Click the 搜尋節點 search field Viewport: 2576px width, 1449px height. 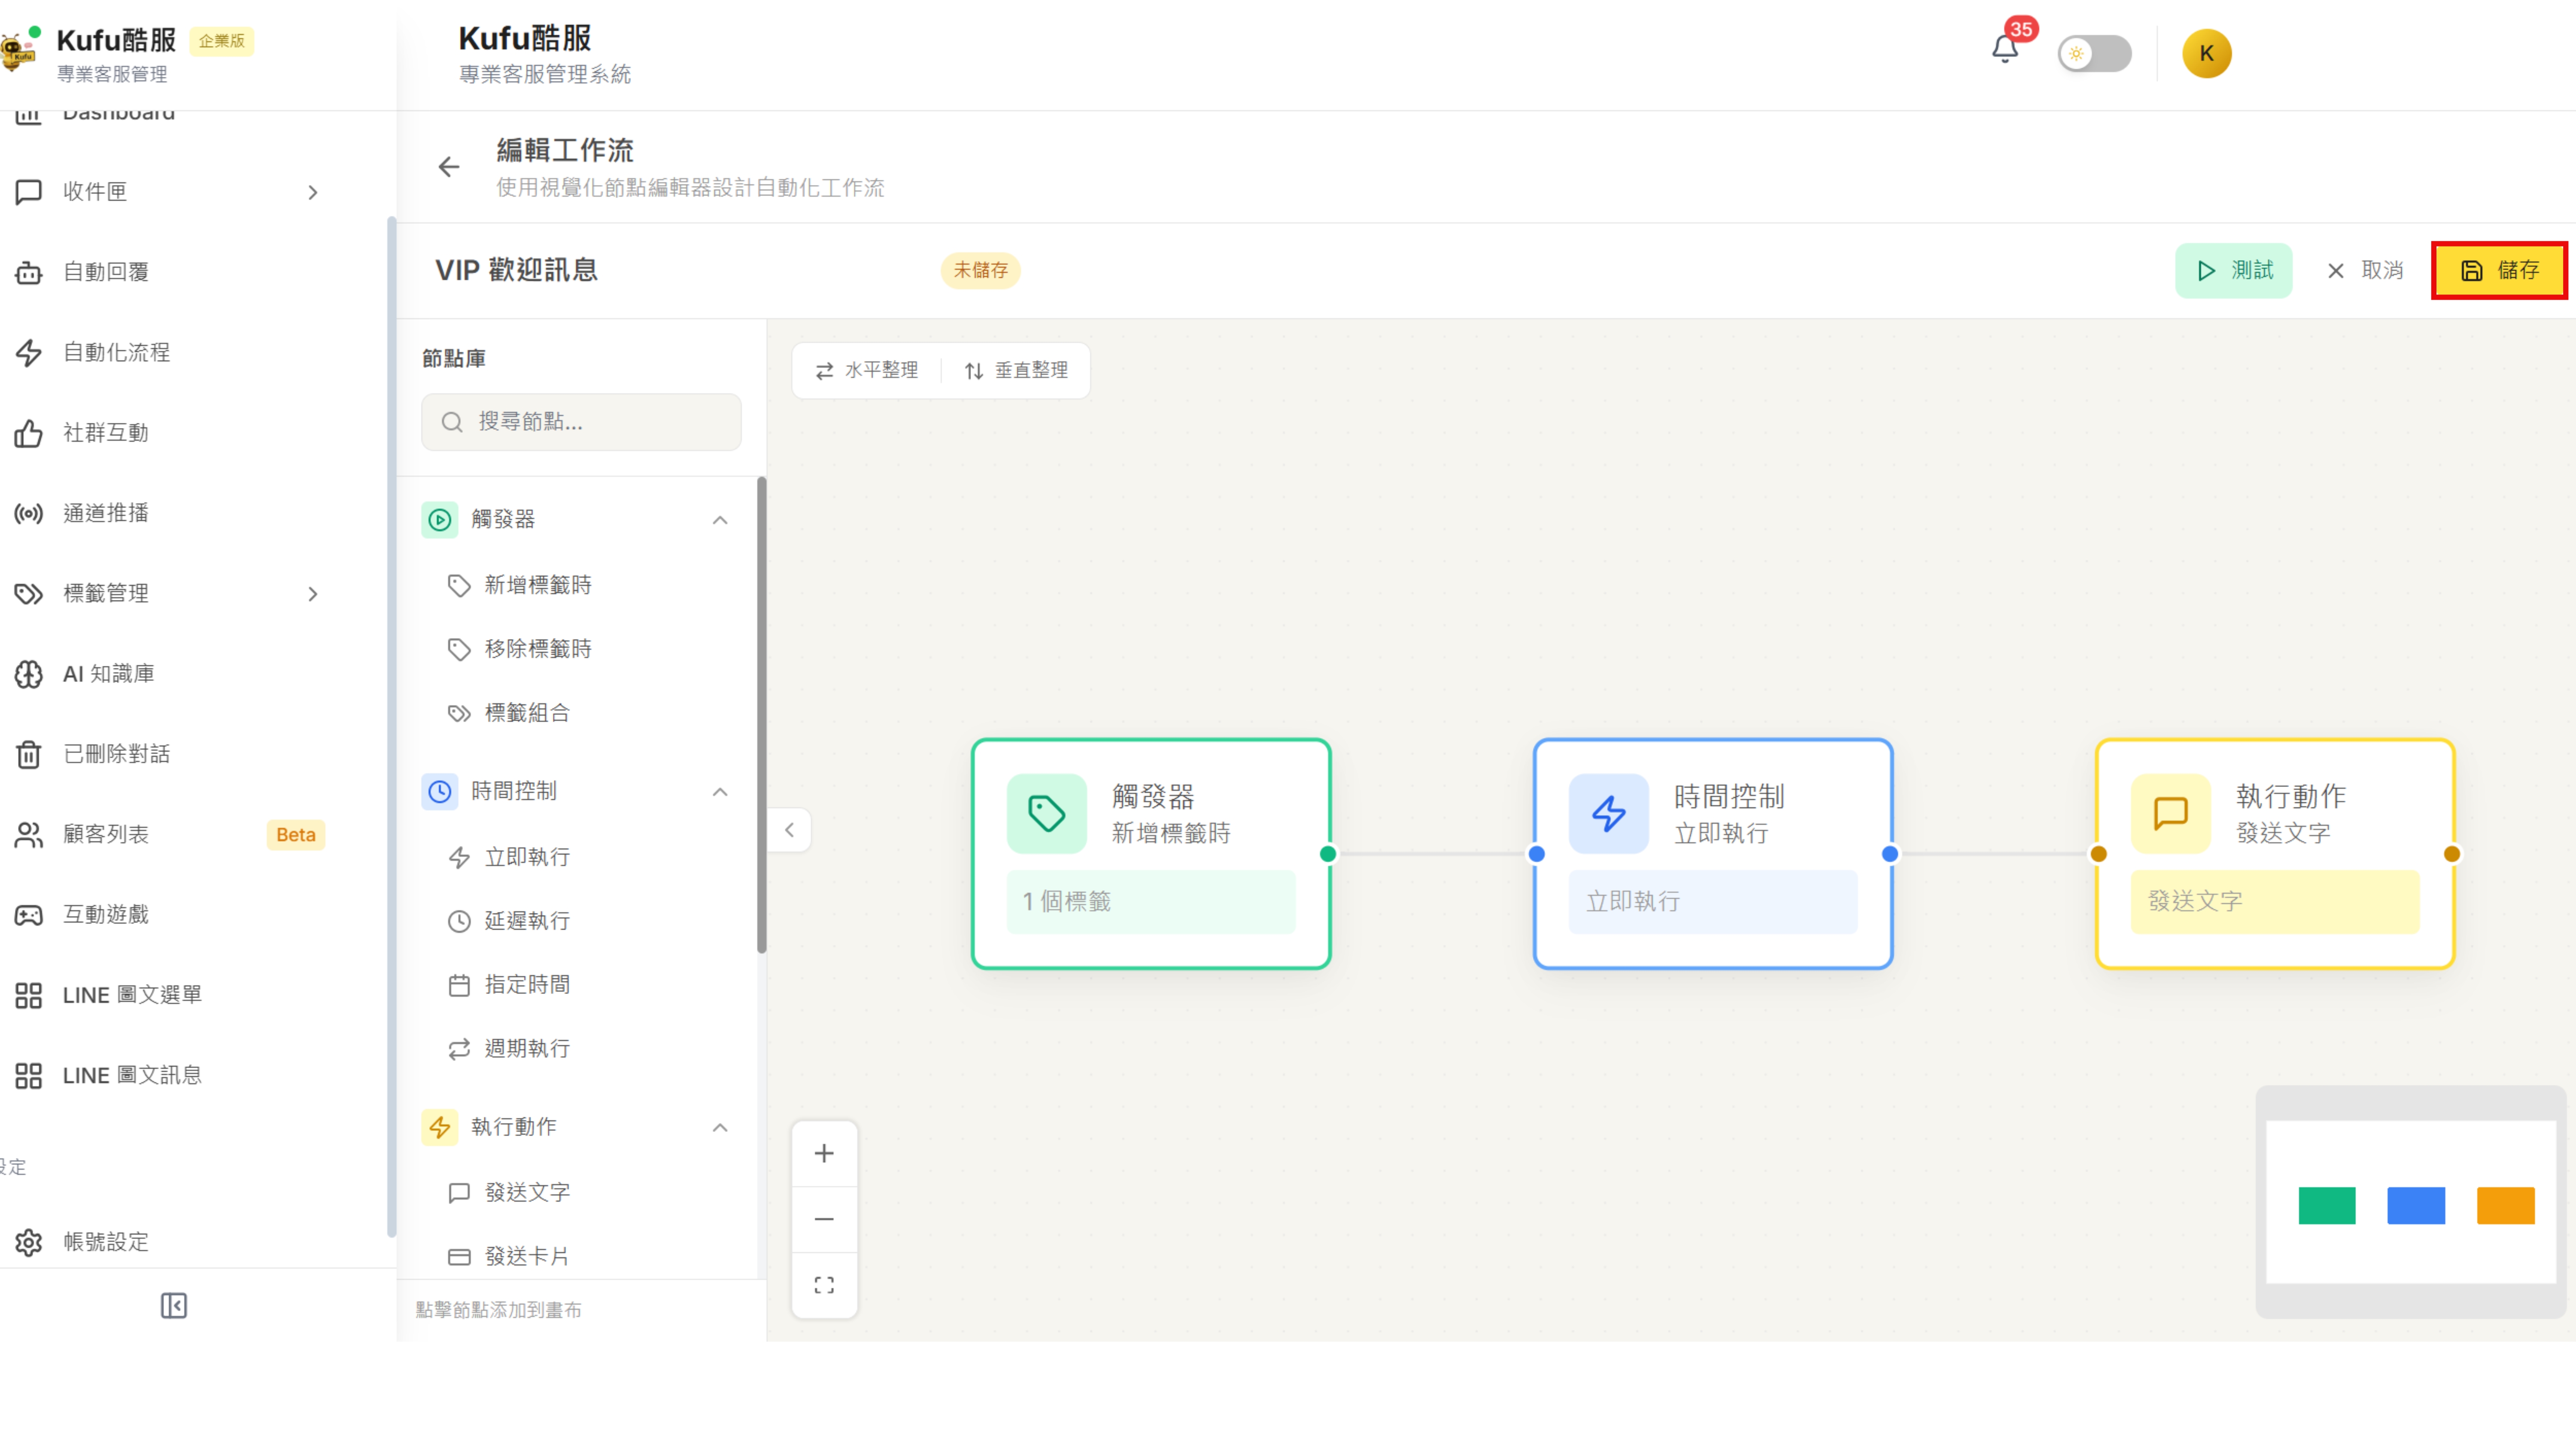coord(581,421)
